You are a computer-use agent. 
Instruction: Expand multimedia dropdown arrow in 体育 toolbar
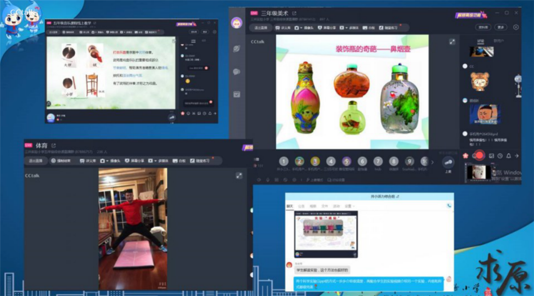coord(155,161)
